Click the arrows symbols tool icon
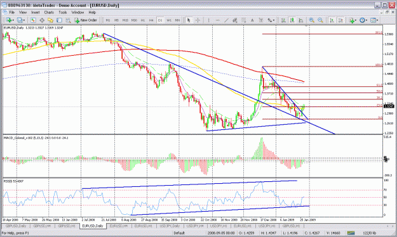The width and height of the screenshot is (397, 237). point(269,20)
